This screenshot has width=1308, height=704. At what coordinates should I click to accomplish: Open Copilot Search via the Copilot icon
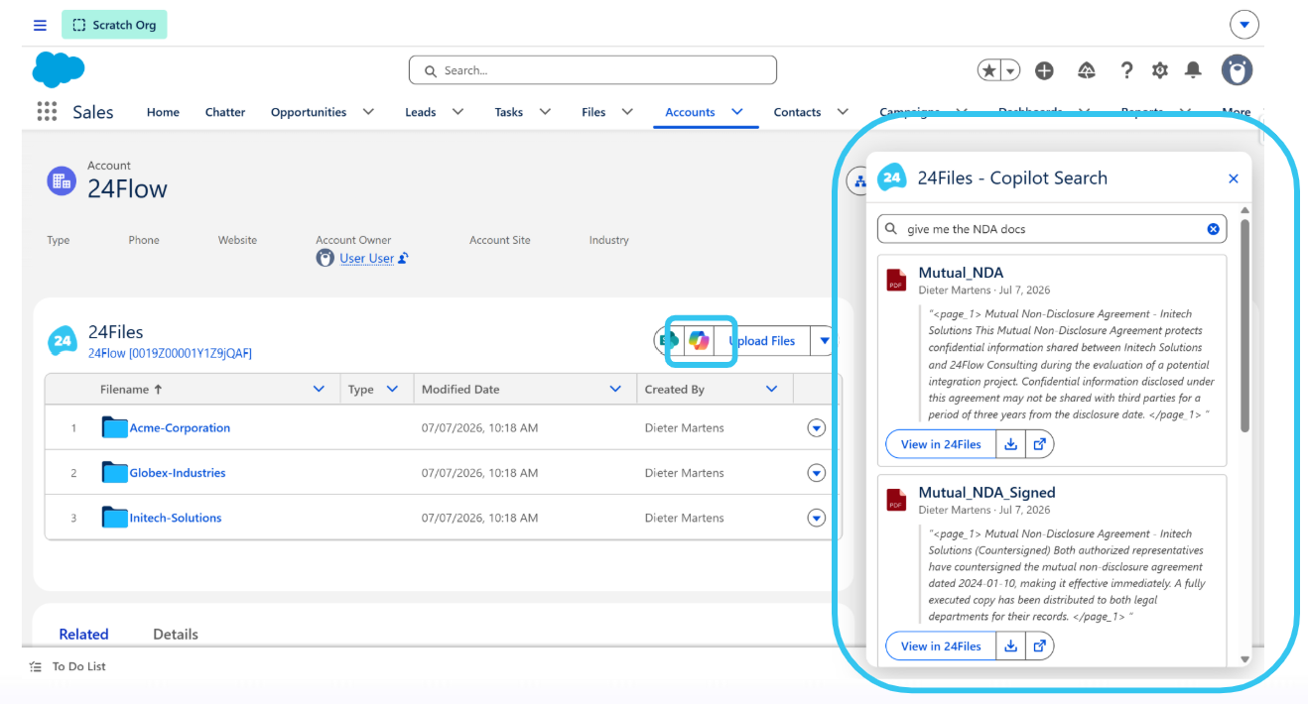pos(700,340)
